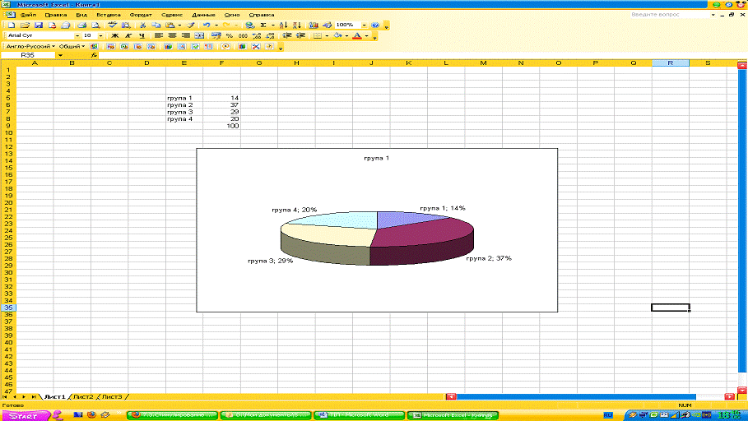Toggle Italic formatting (К)
The width and height of the screenshot is (748, 421).
[128, 36]
